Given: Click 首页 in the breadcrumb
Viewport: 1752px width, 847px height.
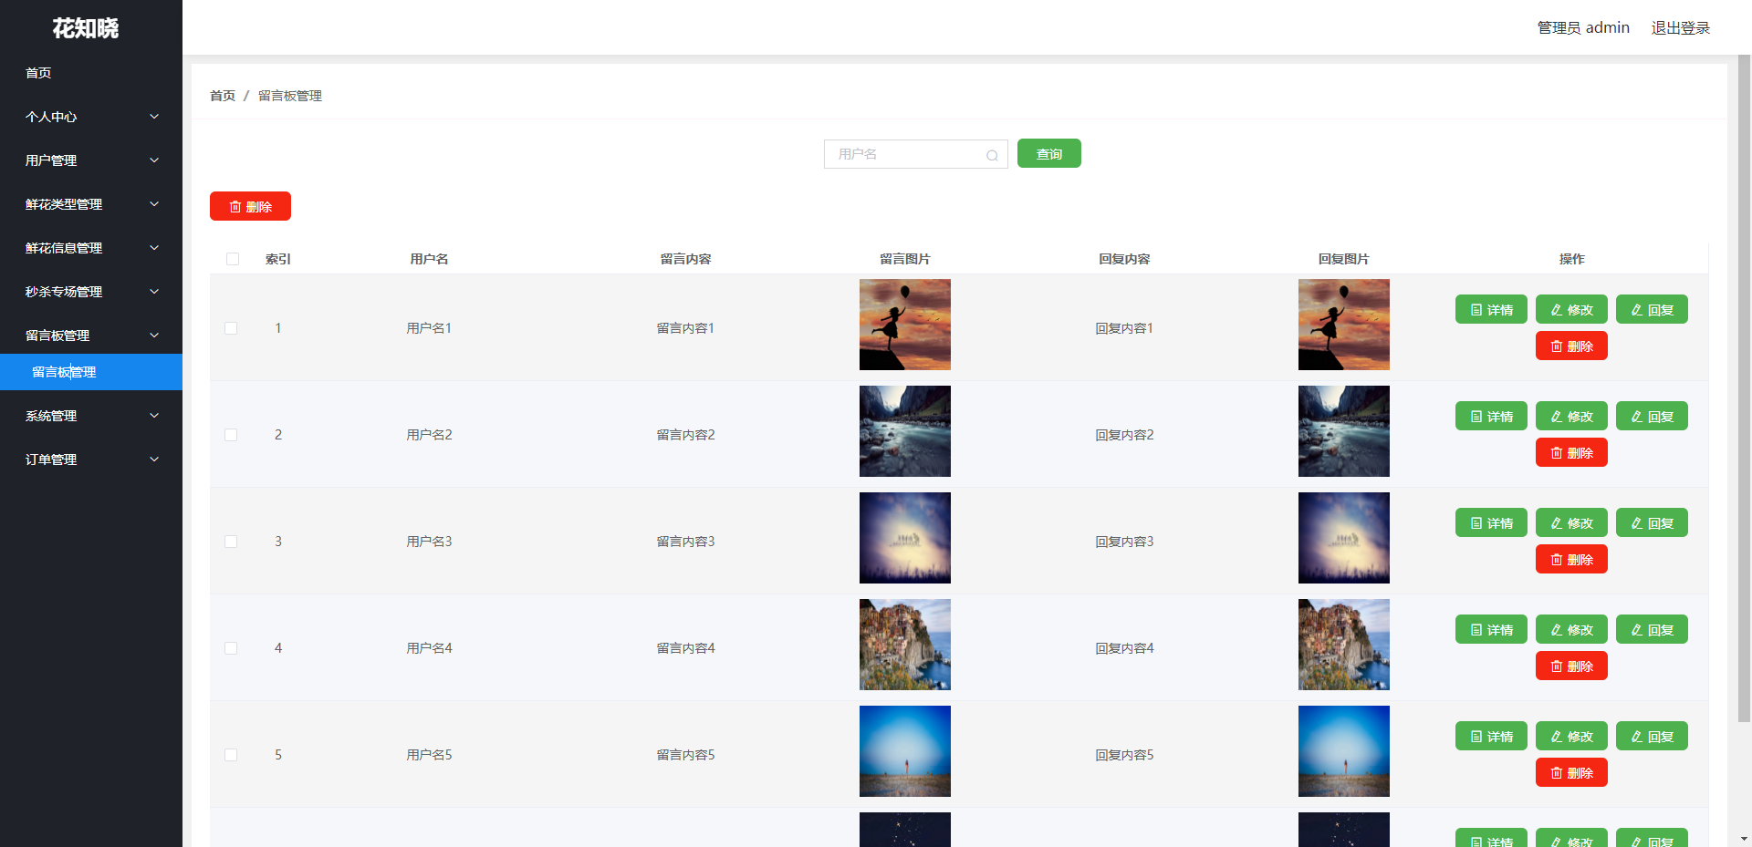Looking at the screenshot, I should point(223,96).
